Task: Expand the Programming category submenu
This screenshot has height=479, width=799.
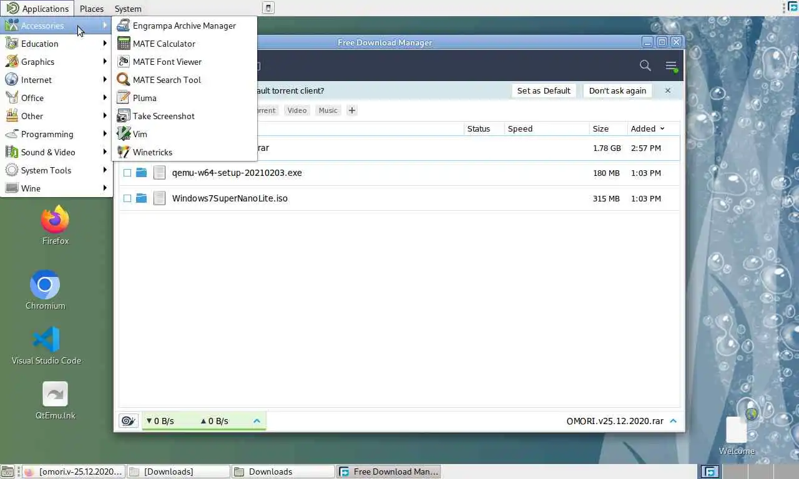Action: click(56, 134)
